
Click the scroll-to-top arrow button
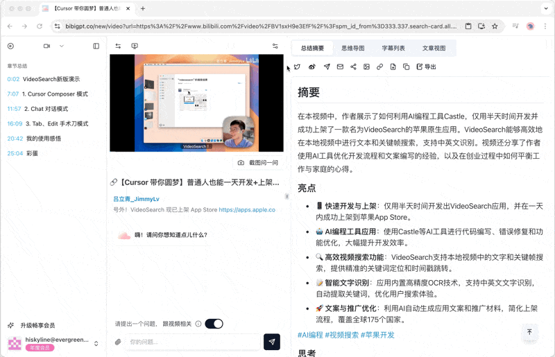click(529, 332)
